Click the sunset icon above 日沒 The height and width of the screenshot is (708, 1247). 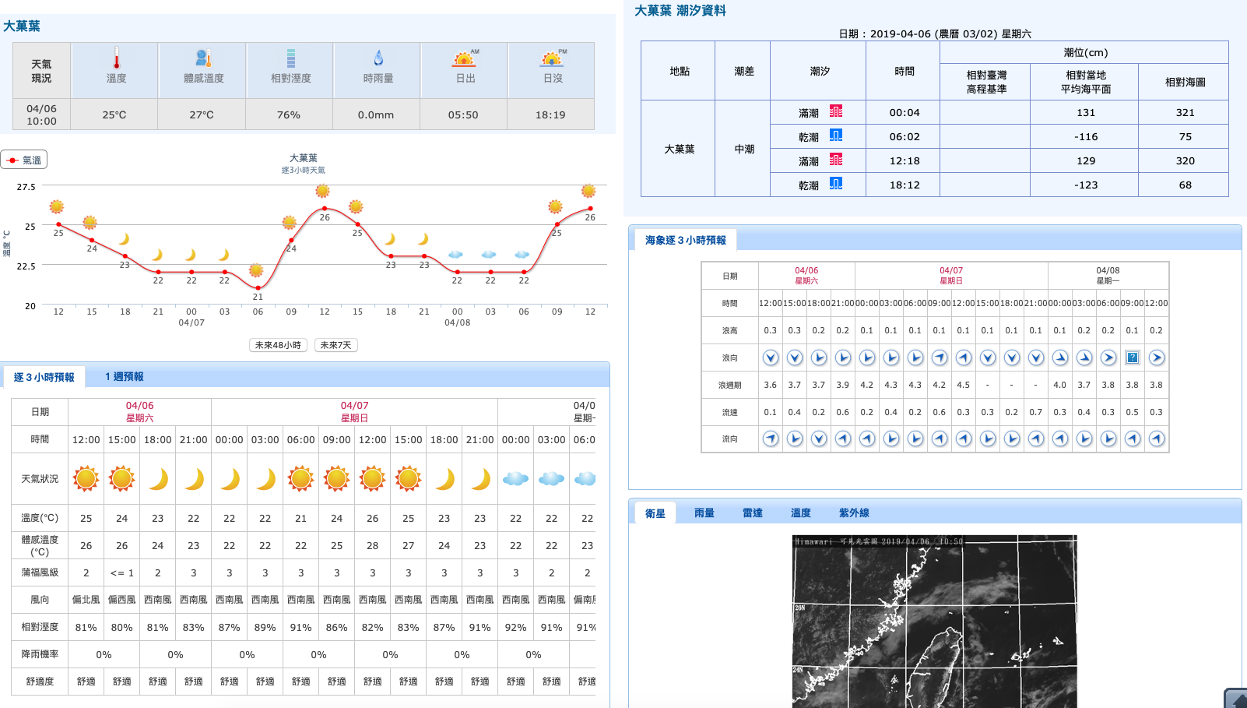click(553, 58)
